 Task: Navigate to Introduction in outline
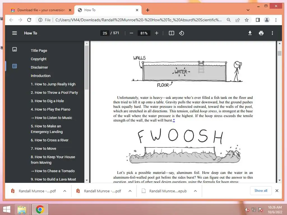(x=40, y=76)
